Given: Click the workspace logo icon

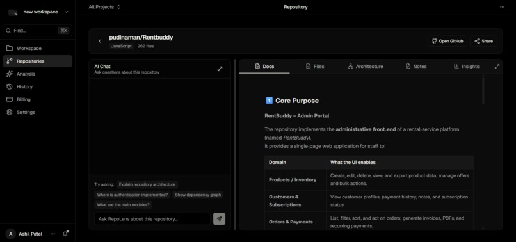Looking at the screenshot, I should [13, 12].
